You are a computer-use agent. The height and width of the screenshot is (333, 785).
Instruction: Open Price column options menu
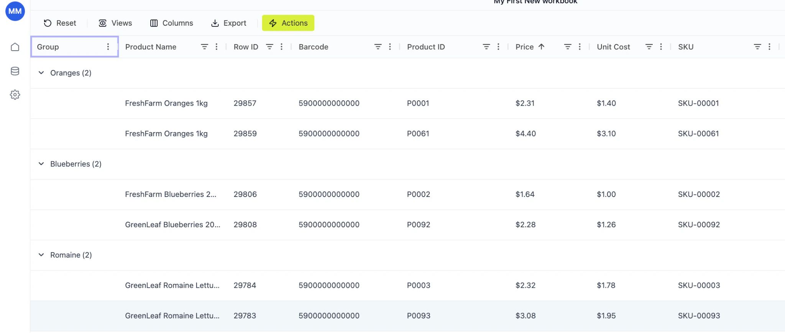(580, 47)
